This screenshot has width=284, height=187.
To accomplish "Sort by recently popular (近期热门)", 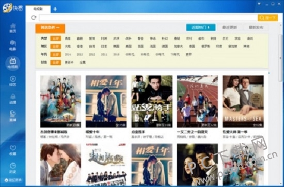I will click(x=201, y=27).
